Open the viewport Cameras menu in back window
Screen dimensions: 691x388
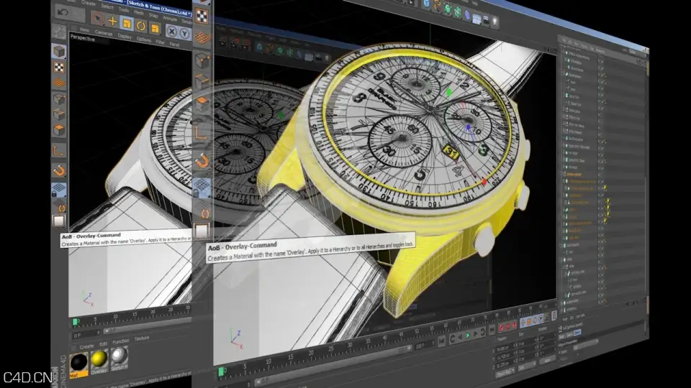(104, 33)
